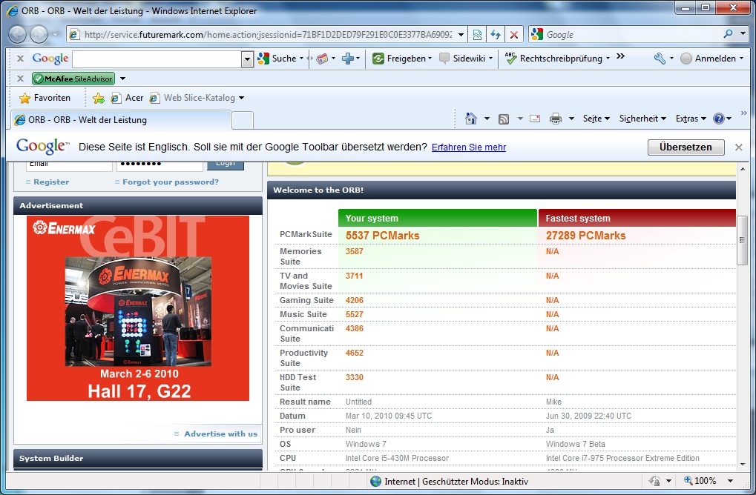Dismiss the Google translate bar
Image resolution: width=756 pixels, height=495 pixels.
[739, 147]
